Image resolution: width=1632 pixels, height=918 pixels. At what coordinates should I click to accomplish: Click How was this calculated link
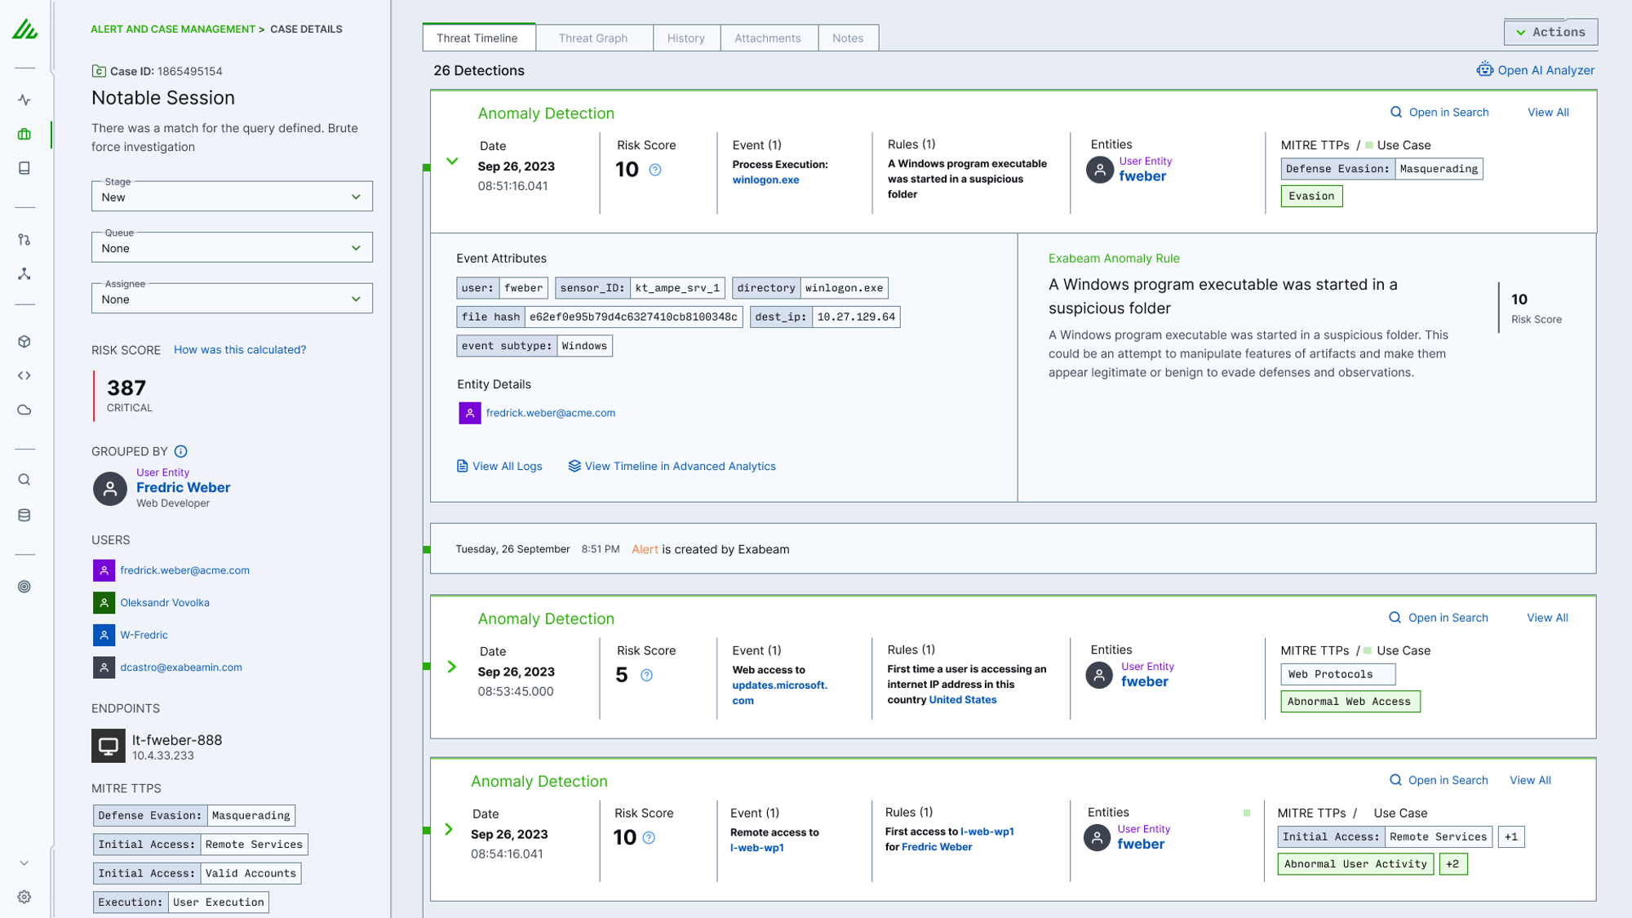coord(240,349)
